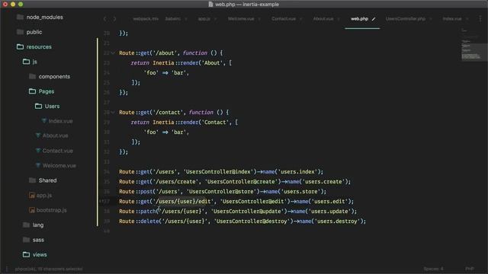Close the Contact.vue tab

tap(301, 19)
